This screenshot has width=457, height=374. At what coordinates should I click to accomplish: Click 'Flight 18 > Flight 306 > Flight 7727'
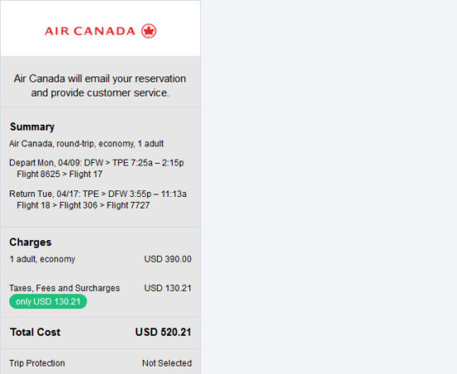83,205
